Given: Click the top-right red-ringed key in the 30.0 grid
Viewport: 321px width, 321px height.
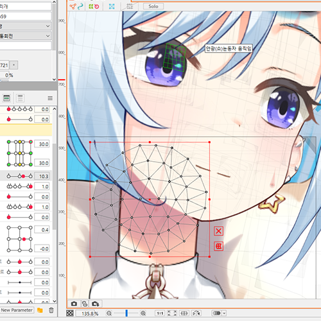Looking at the screenshot, I should click(31, 142).
